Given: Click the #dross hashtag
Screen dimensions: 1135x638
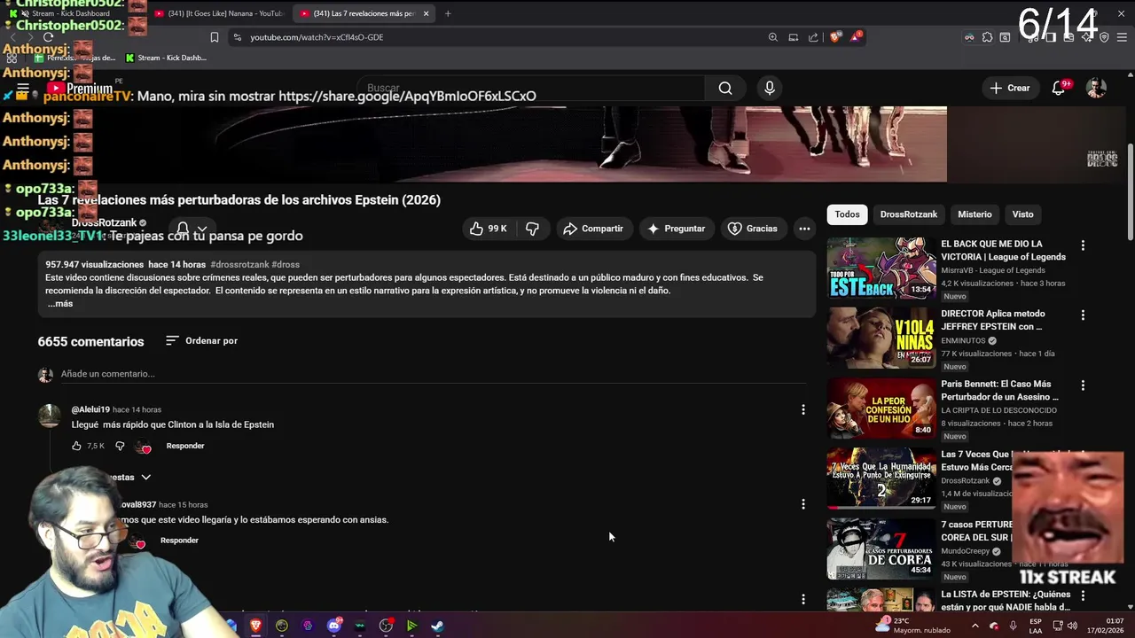Looking at the screenshot, I should 286,264.
